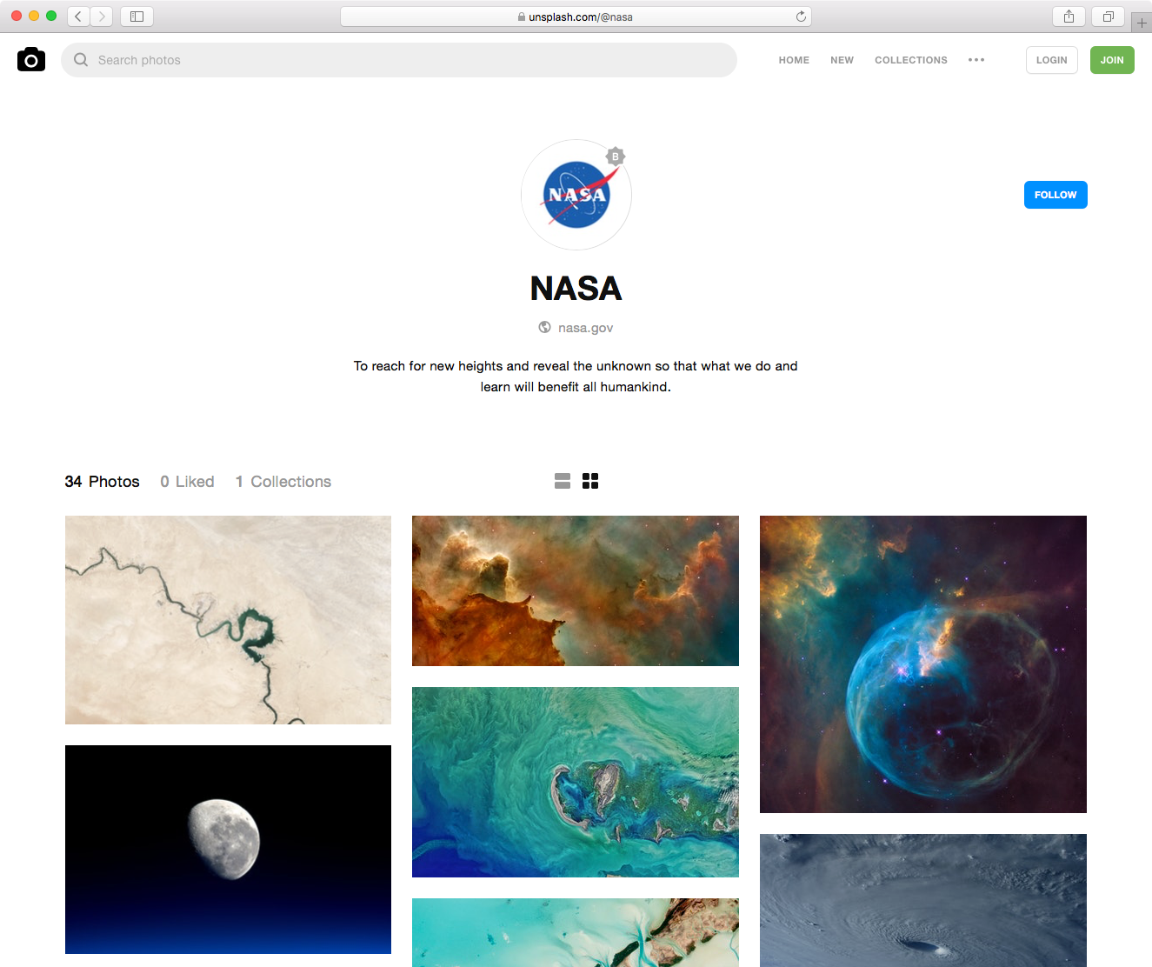This screenshot has height=967, width=1152.
Task: Show all tabs overview
Action: click(1108, 17)
